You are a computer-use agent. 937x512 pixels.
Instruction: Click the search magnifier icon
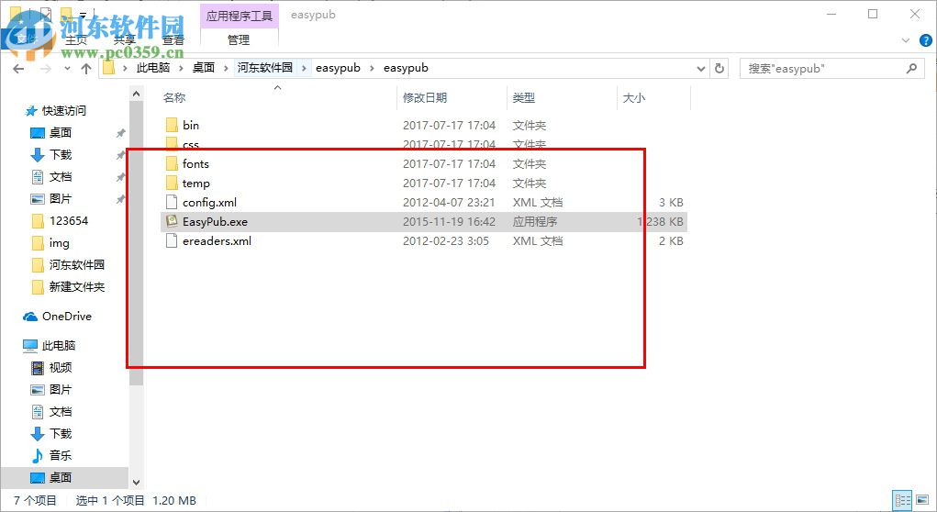[x=911, y=68]
